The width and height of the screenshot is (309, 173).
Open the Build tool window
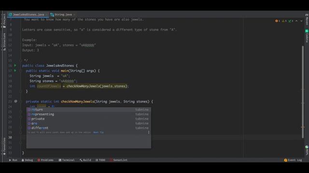[x=85, y=160]
